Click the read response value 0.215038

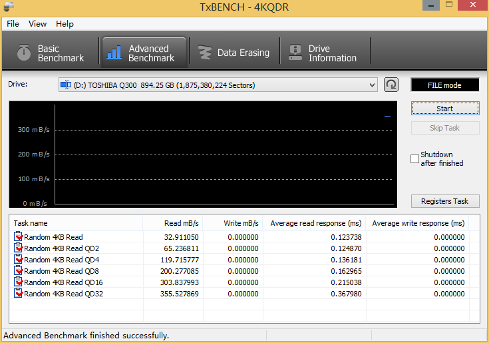346,282
